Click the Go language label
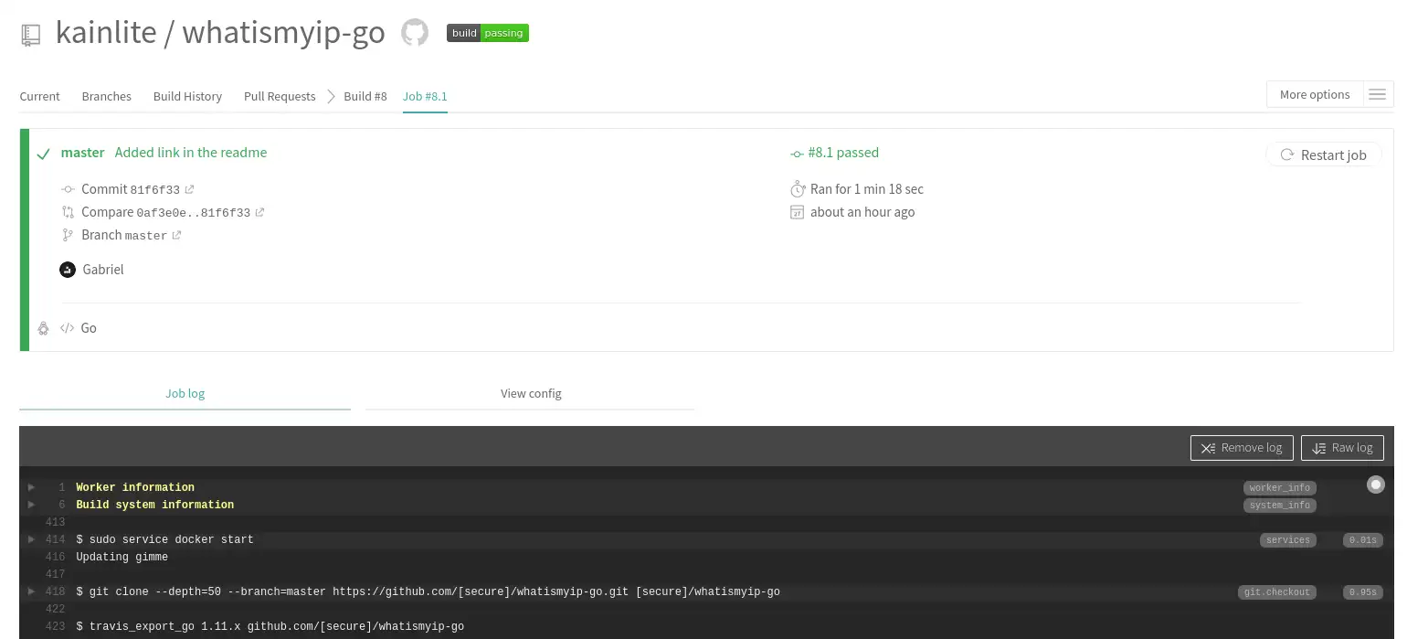The image size is (1407, 639). coord(89,328)
